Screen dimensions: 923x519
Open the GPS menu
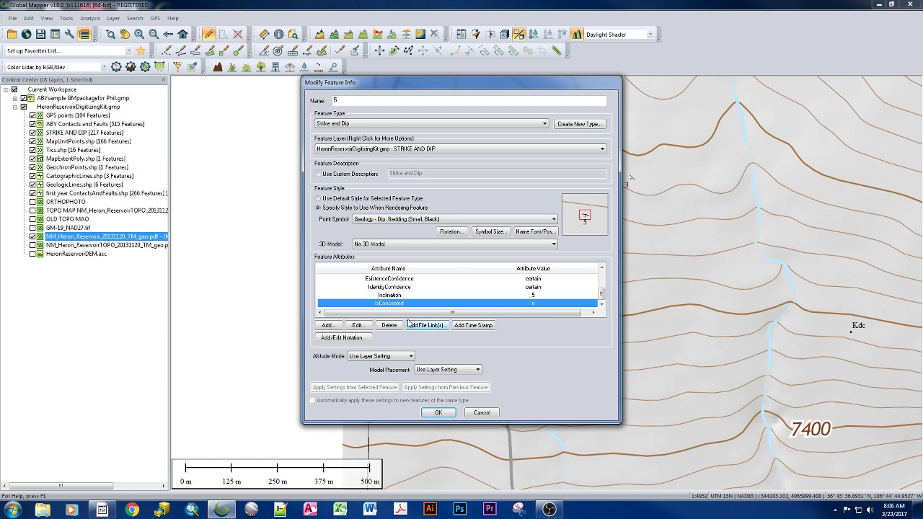(155, 18)
